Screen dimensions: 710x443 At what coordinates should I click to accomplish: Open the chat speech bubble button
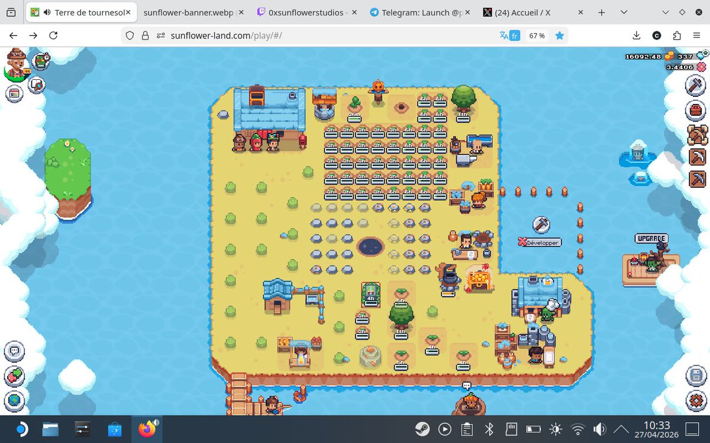(x=14, y=351)
